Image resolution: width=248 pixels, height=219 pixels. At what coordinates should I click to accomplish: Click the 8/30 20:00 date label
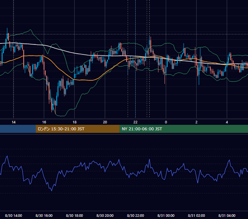tap(105, 215)
